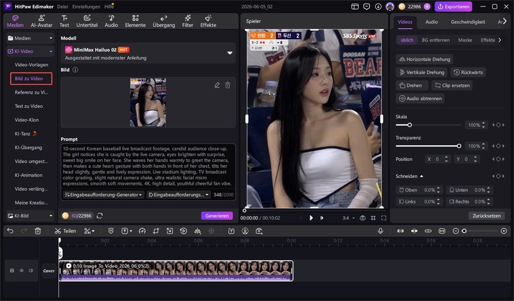The height and width of the screenshot is (301, 514).
Task: Add a keyframe for Transparenz
Action: (x=499, y=146)
